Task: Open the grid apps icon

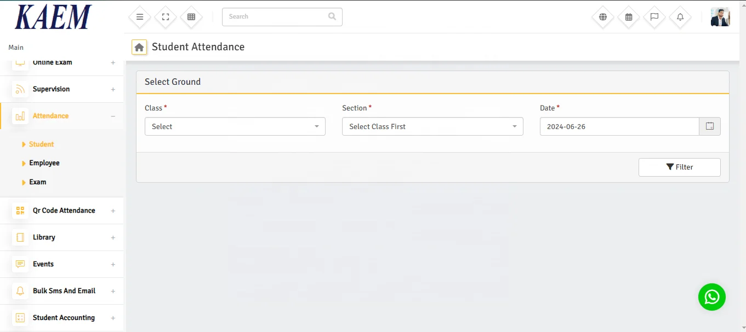Action: pos(191,17)
